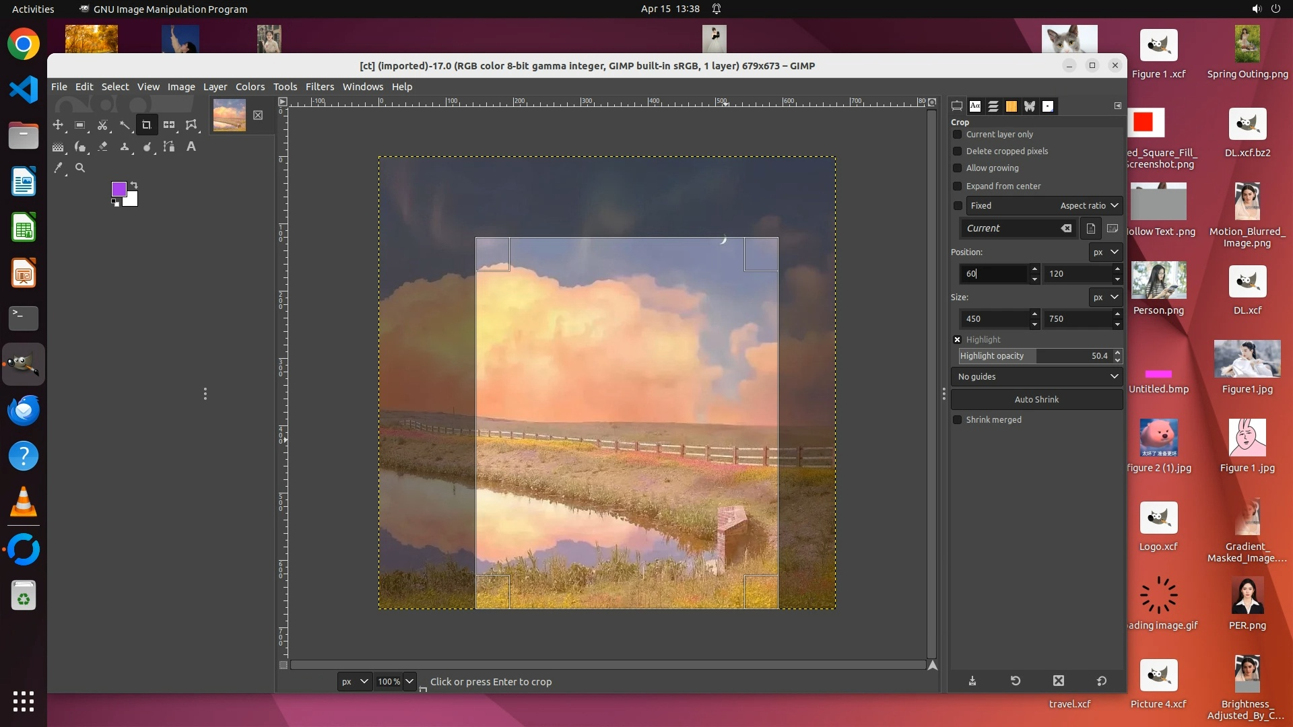Select the Zoom magnifier tool
The image size is (1293, 727).
click(80, 168)
